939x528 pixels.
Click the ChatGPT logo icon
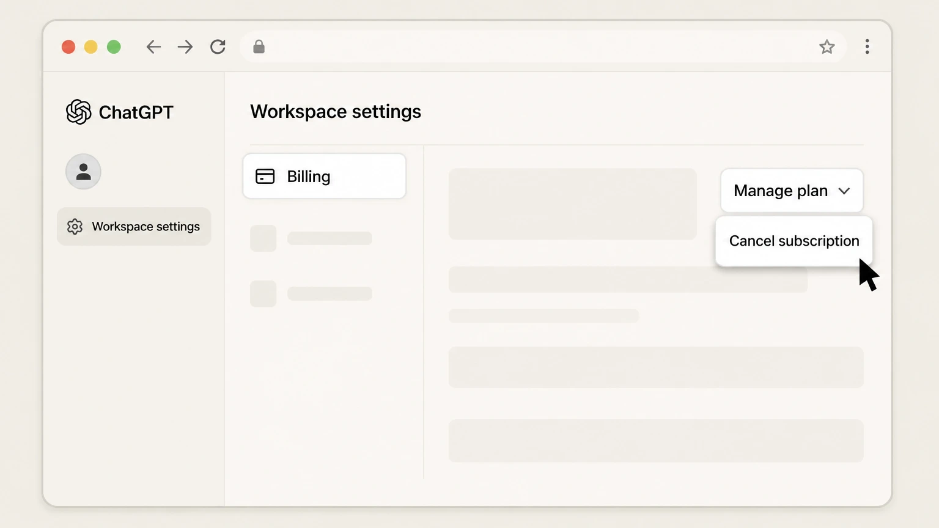(78, 112)
